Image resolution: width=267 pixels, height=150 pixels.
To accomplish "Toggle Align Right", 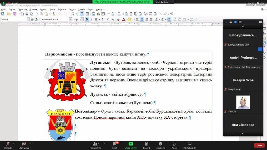I will coord(147,19).
